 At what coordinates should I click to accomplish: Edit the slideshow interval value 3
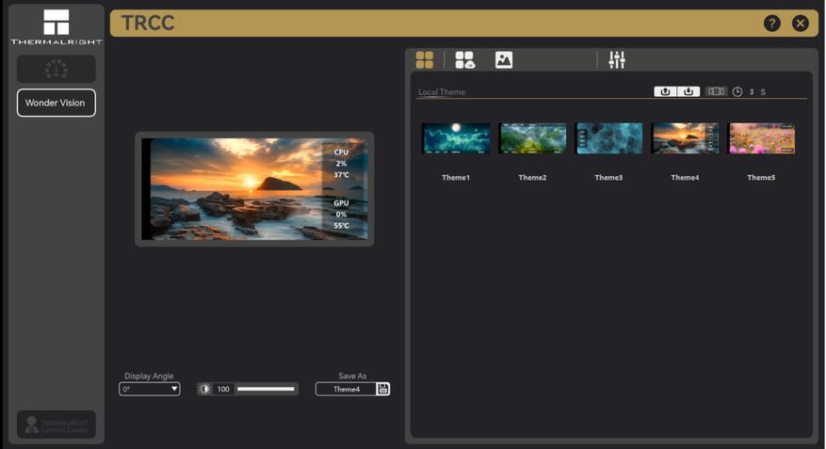click(752, 91)
